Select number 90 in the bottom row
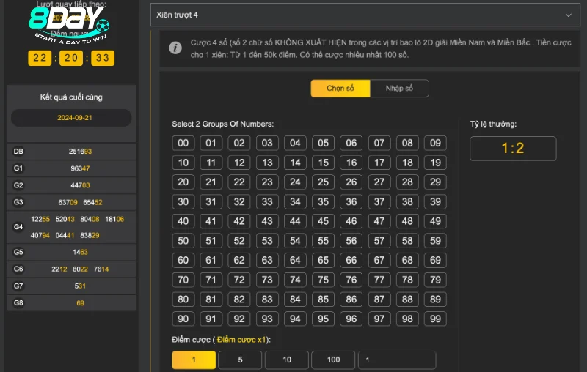The image size is (587, 372). click(x=183, y=319)
